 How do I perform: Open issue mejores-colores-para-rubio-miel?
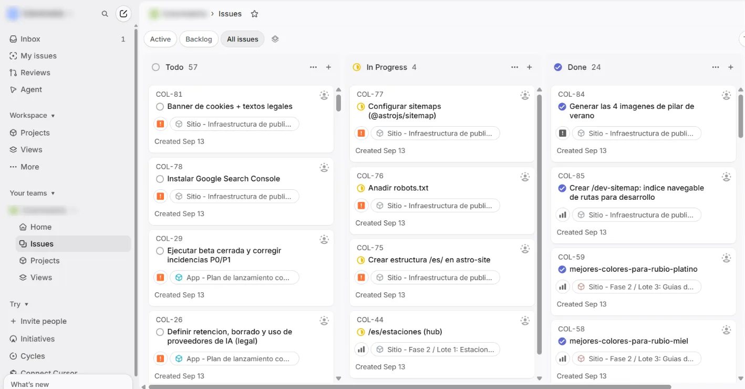pos(629,341)
